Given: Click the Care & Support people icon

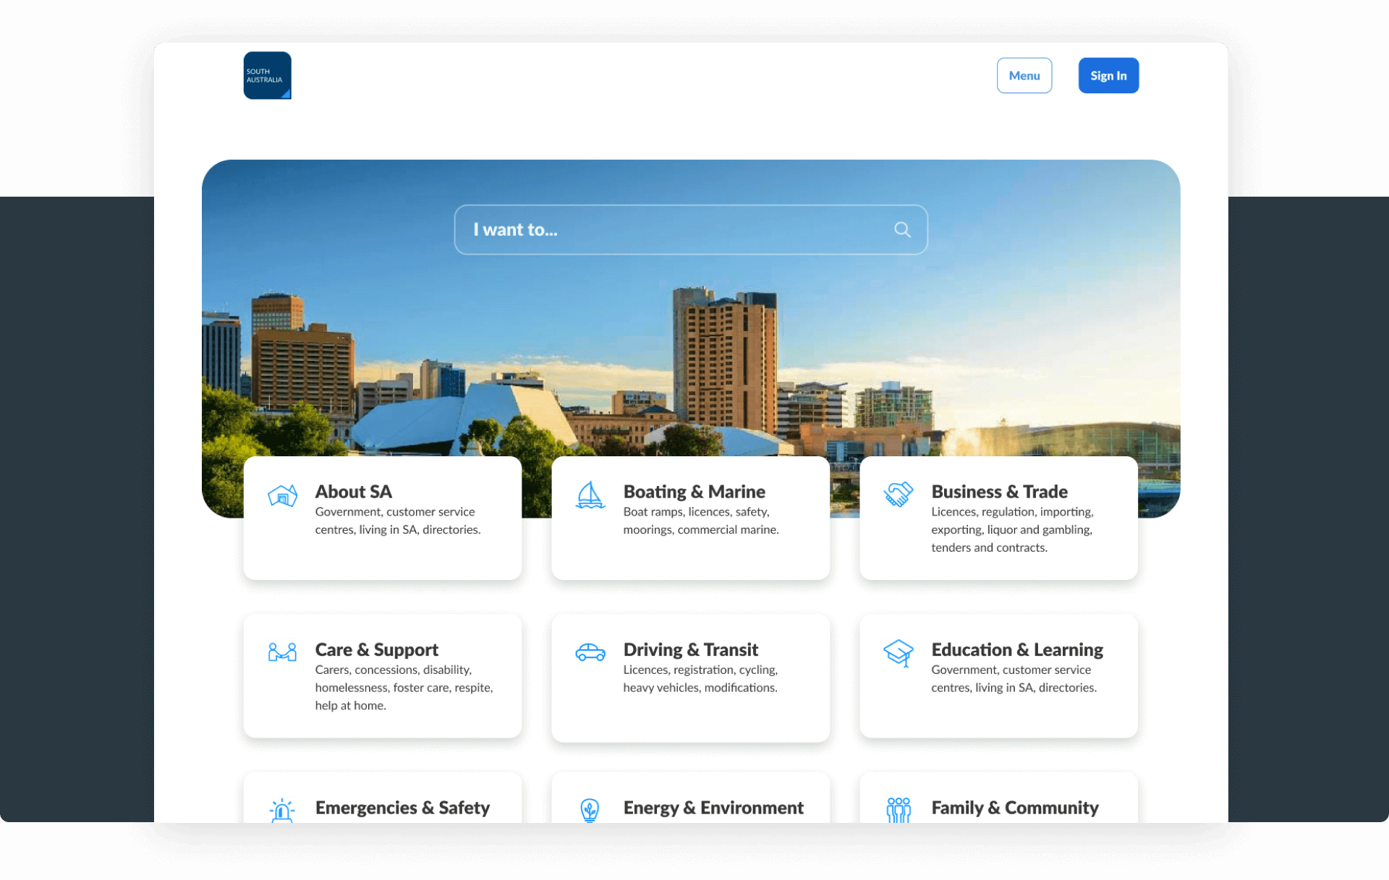Looking at the screenshot, I should click(x=282, y=652).
